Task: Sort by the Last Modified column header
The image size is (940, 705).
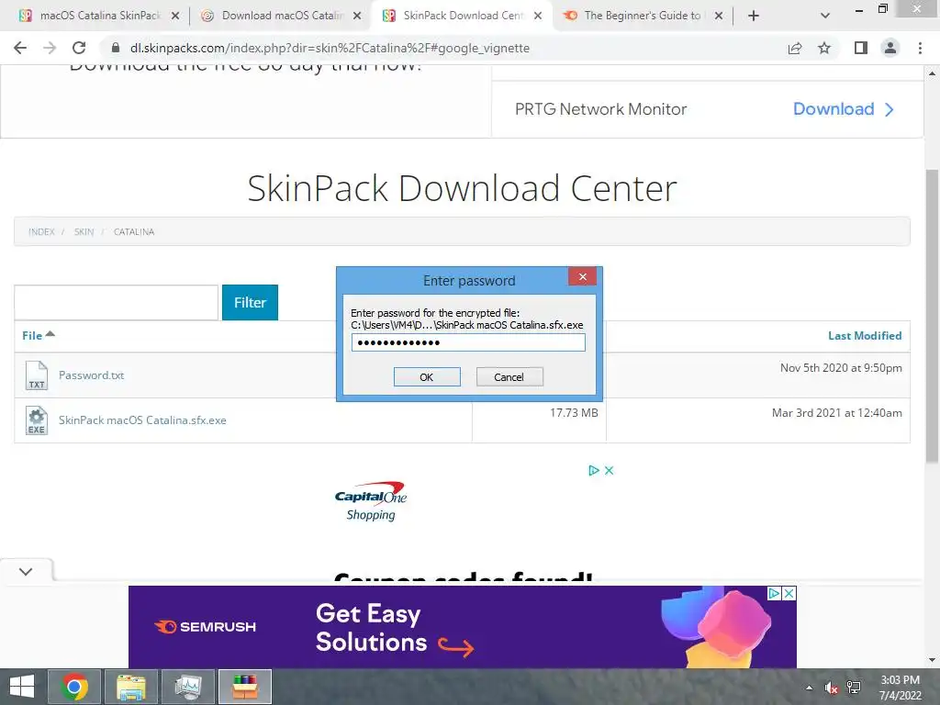Action: [x=865, y=336]
